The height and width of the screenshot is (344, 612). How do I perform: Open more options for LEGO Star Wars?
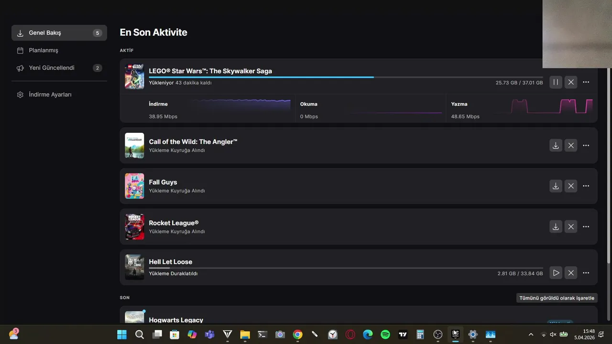(586, 82)
